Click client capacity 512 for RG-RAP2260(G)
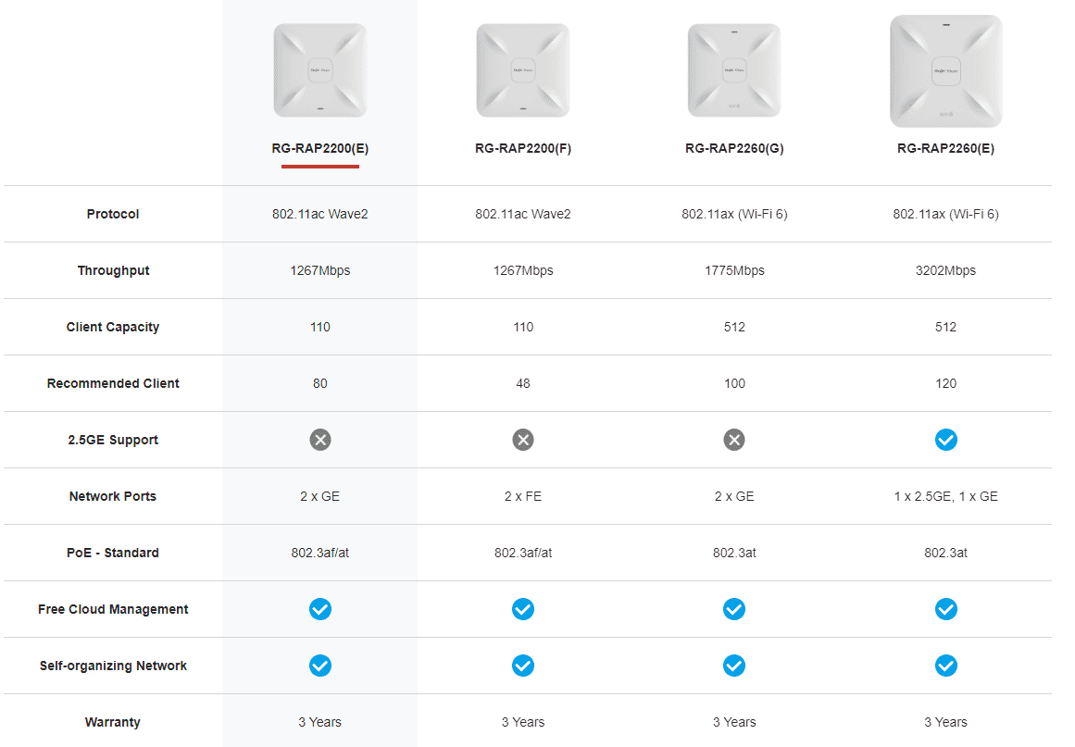1075x747 pixels. point(733,327)
